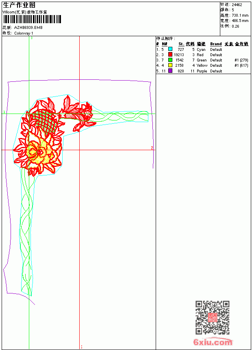Visit the 6xiu.com watermark link
Image resolution: width=252 pixels, height=350 pixels.
tap(213, 342)
